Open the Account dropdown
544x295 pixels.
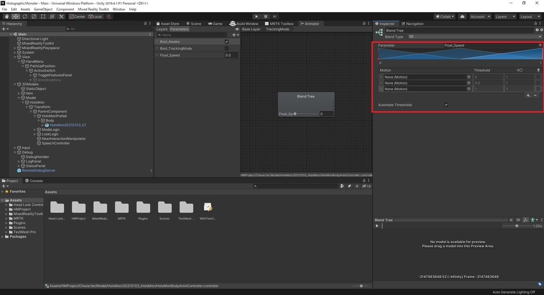(x=480, y=16)
